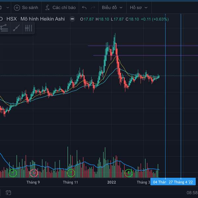Viewport: 198px width, 198px height.
Task: Click the open value O17.87
Action: click(x=87, y=19)
